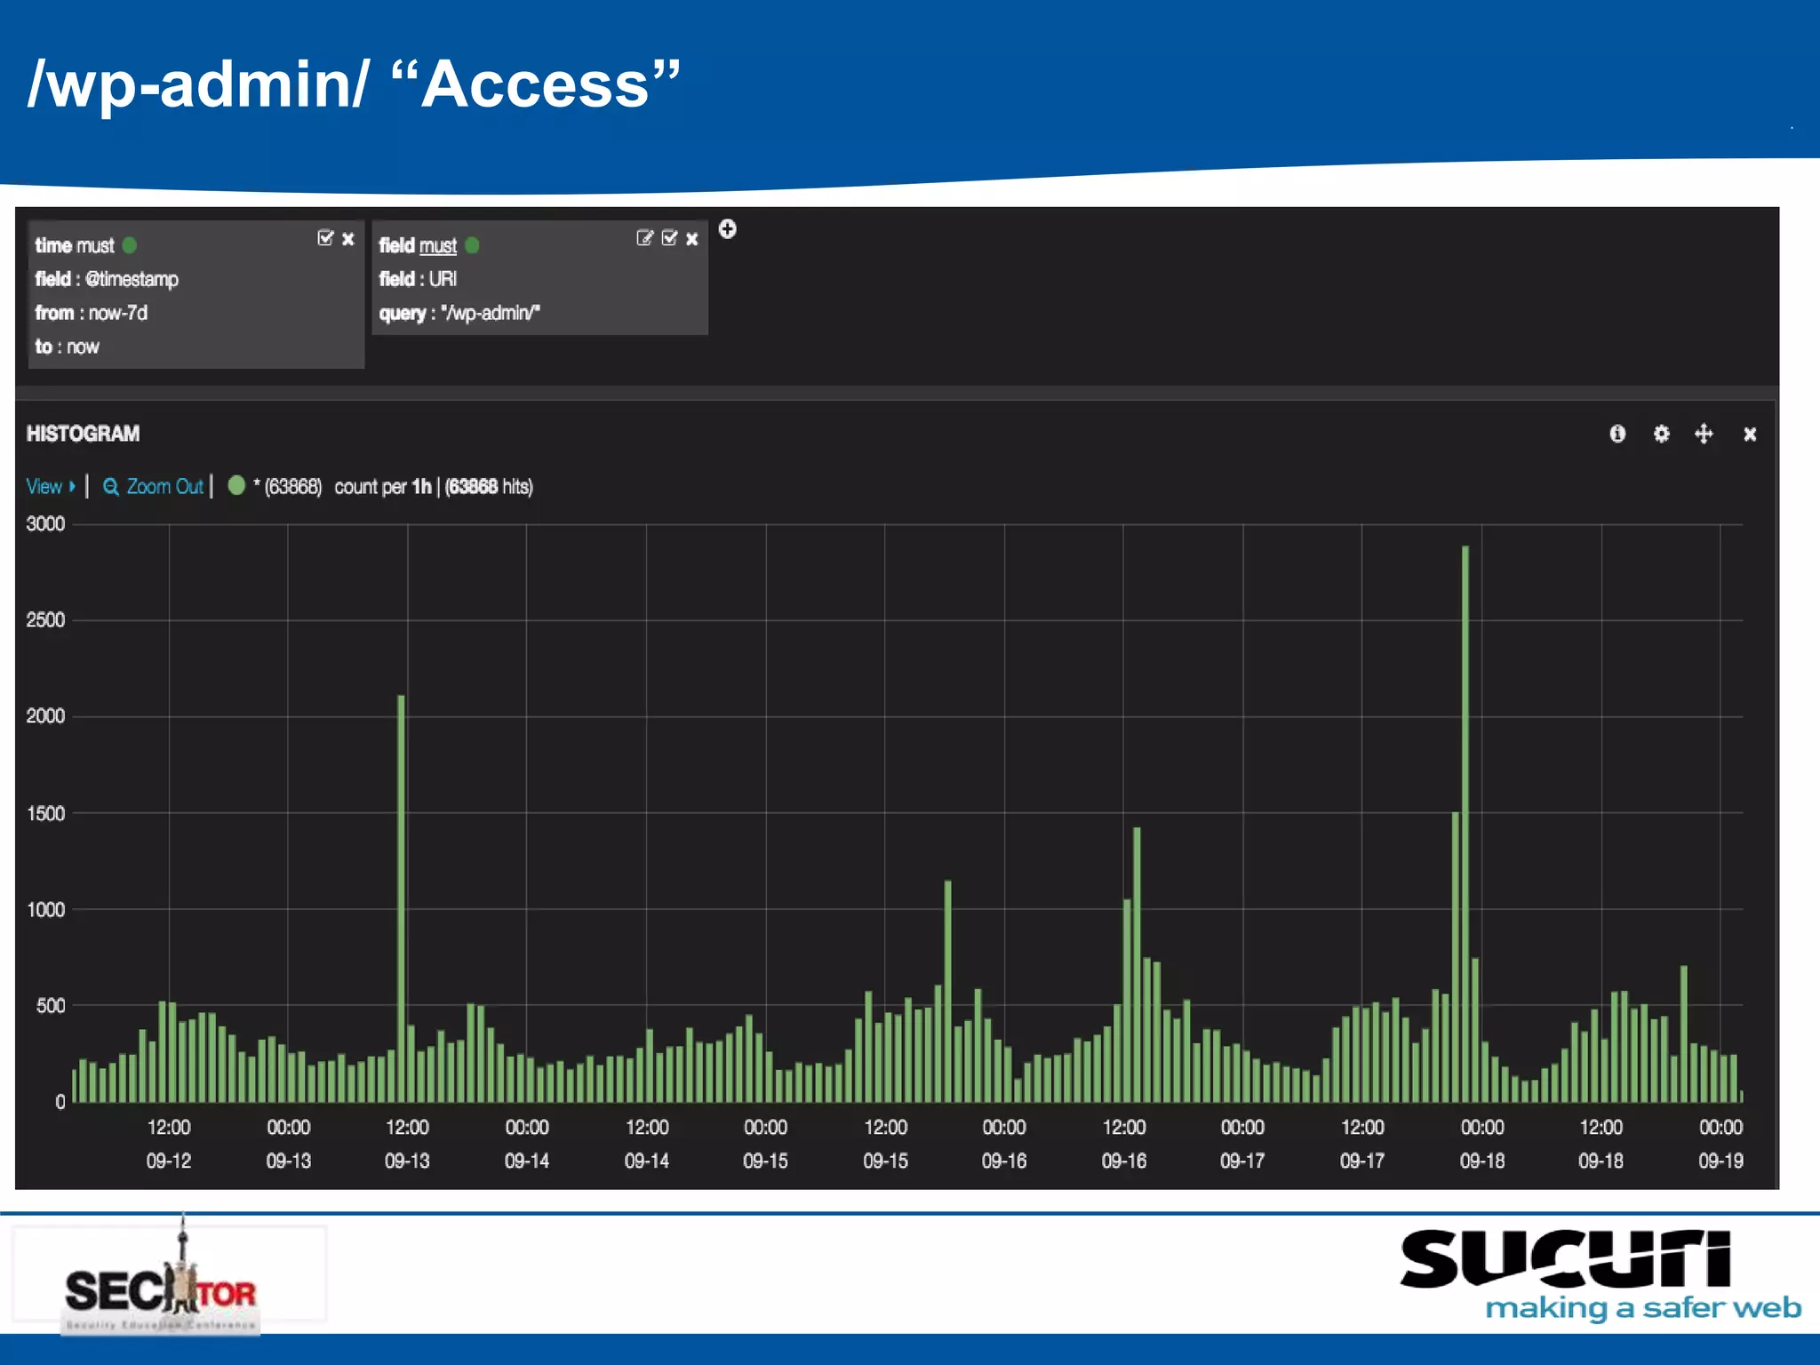Click the green query legend dot

coord(236,485)
